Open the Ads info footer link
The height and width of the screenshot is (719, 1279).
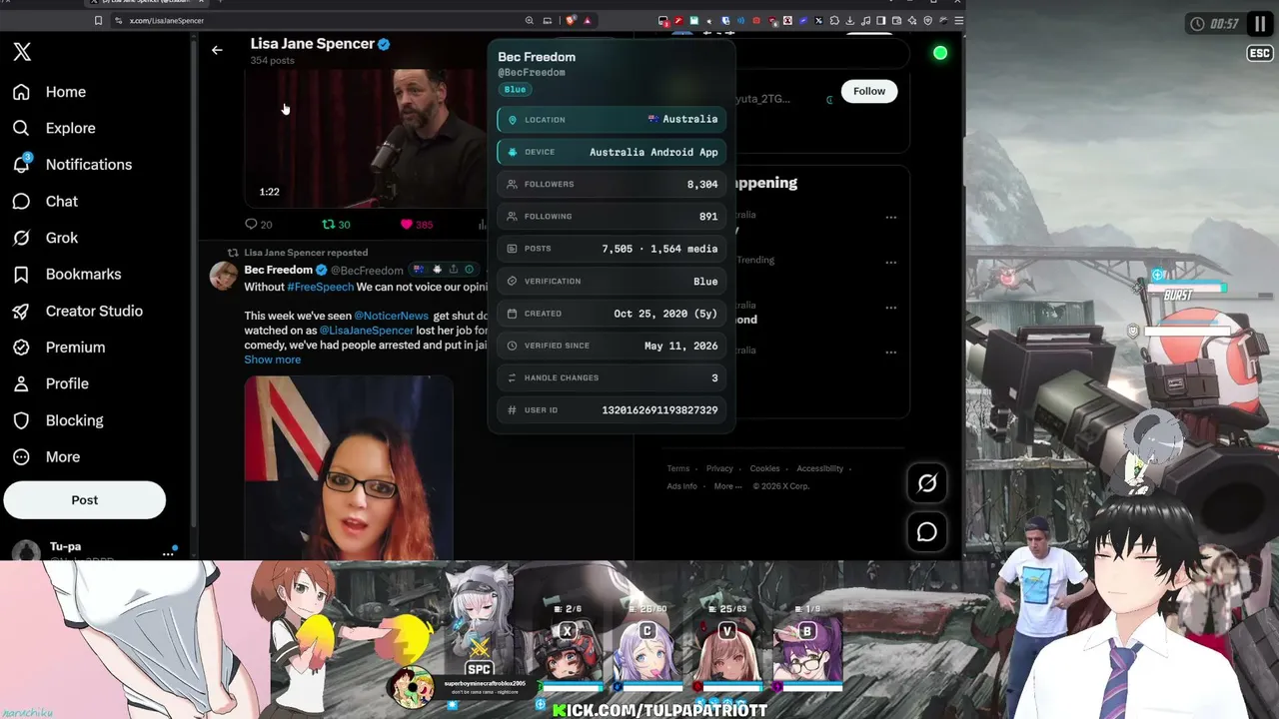682,486
